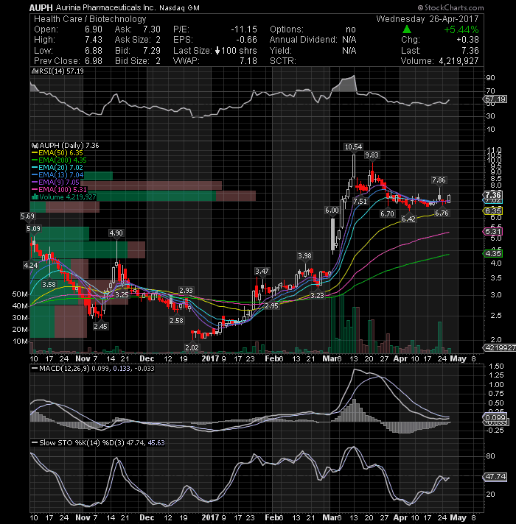Screen dimensions: 516x524
Task: Click the 47.74 stochastic axis value tag
Action: (495, 477)
